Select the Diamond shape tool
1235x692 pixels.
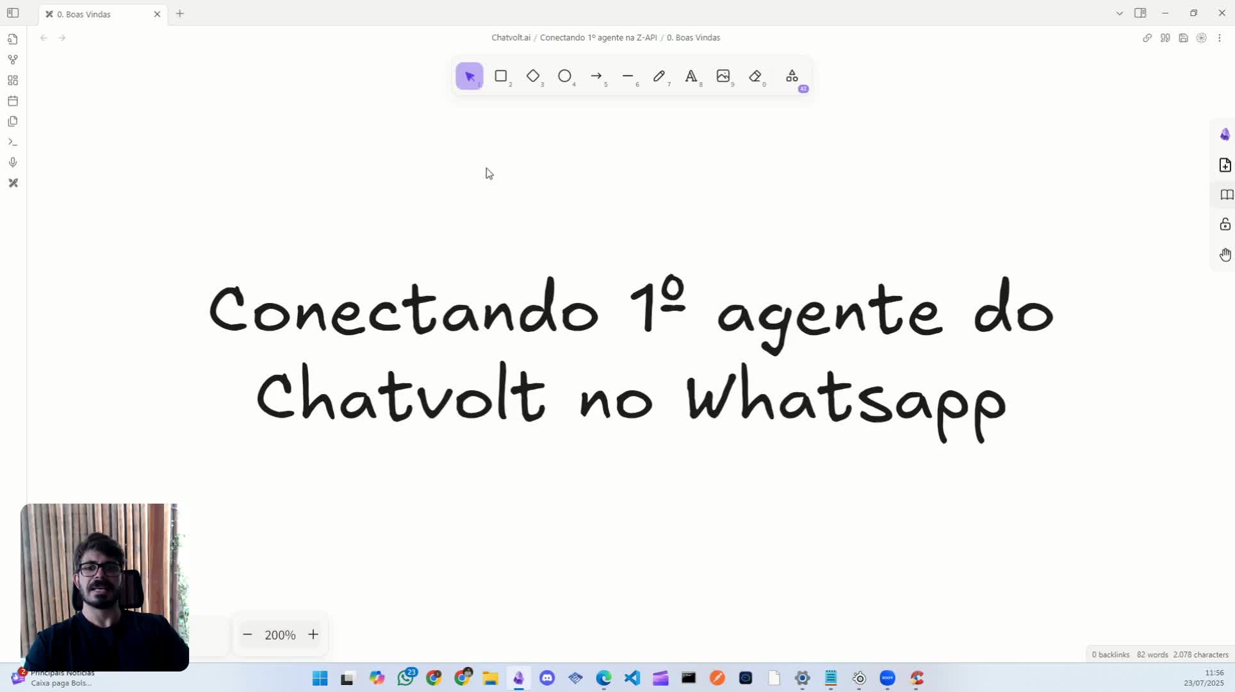(534, 76)
